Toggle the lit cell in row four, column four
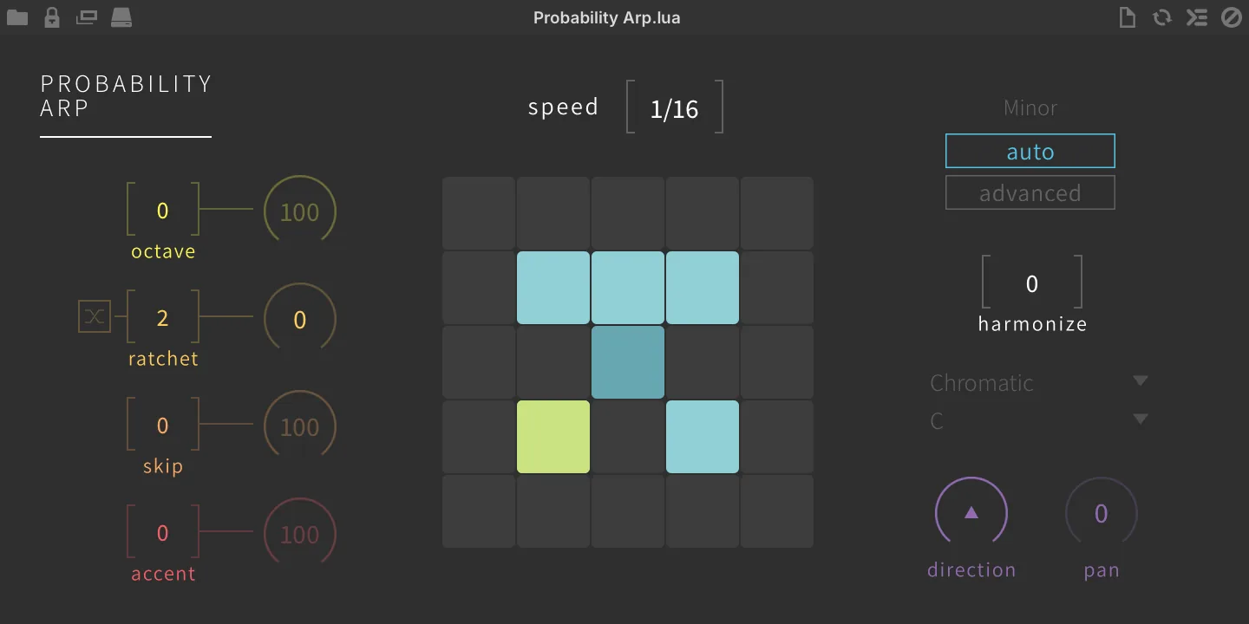Image resolution: width=1249 pixels, height=624 pixels. [x=703, y=437]
